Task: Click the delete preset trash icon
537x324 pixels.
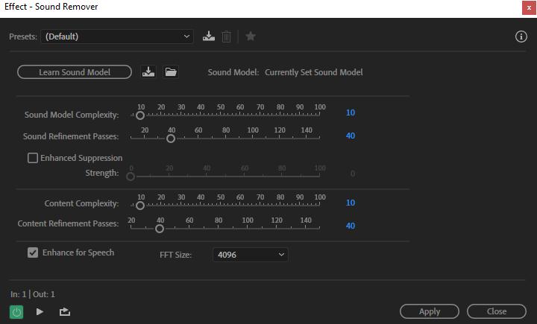Action: [x=227, y=36]
